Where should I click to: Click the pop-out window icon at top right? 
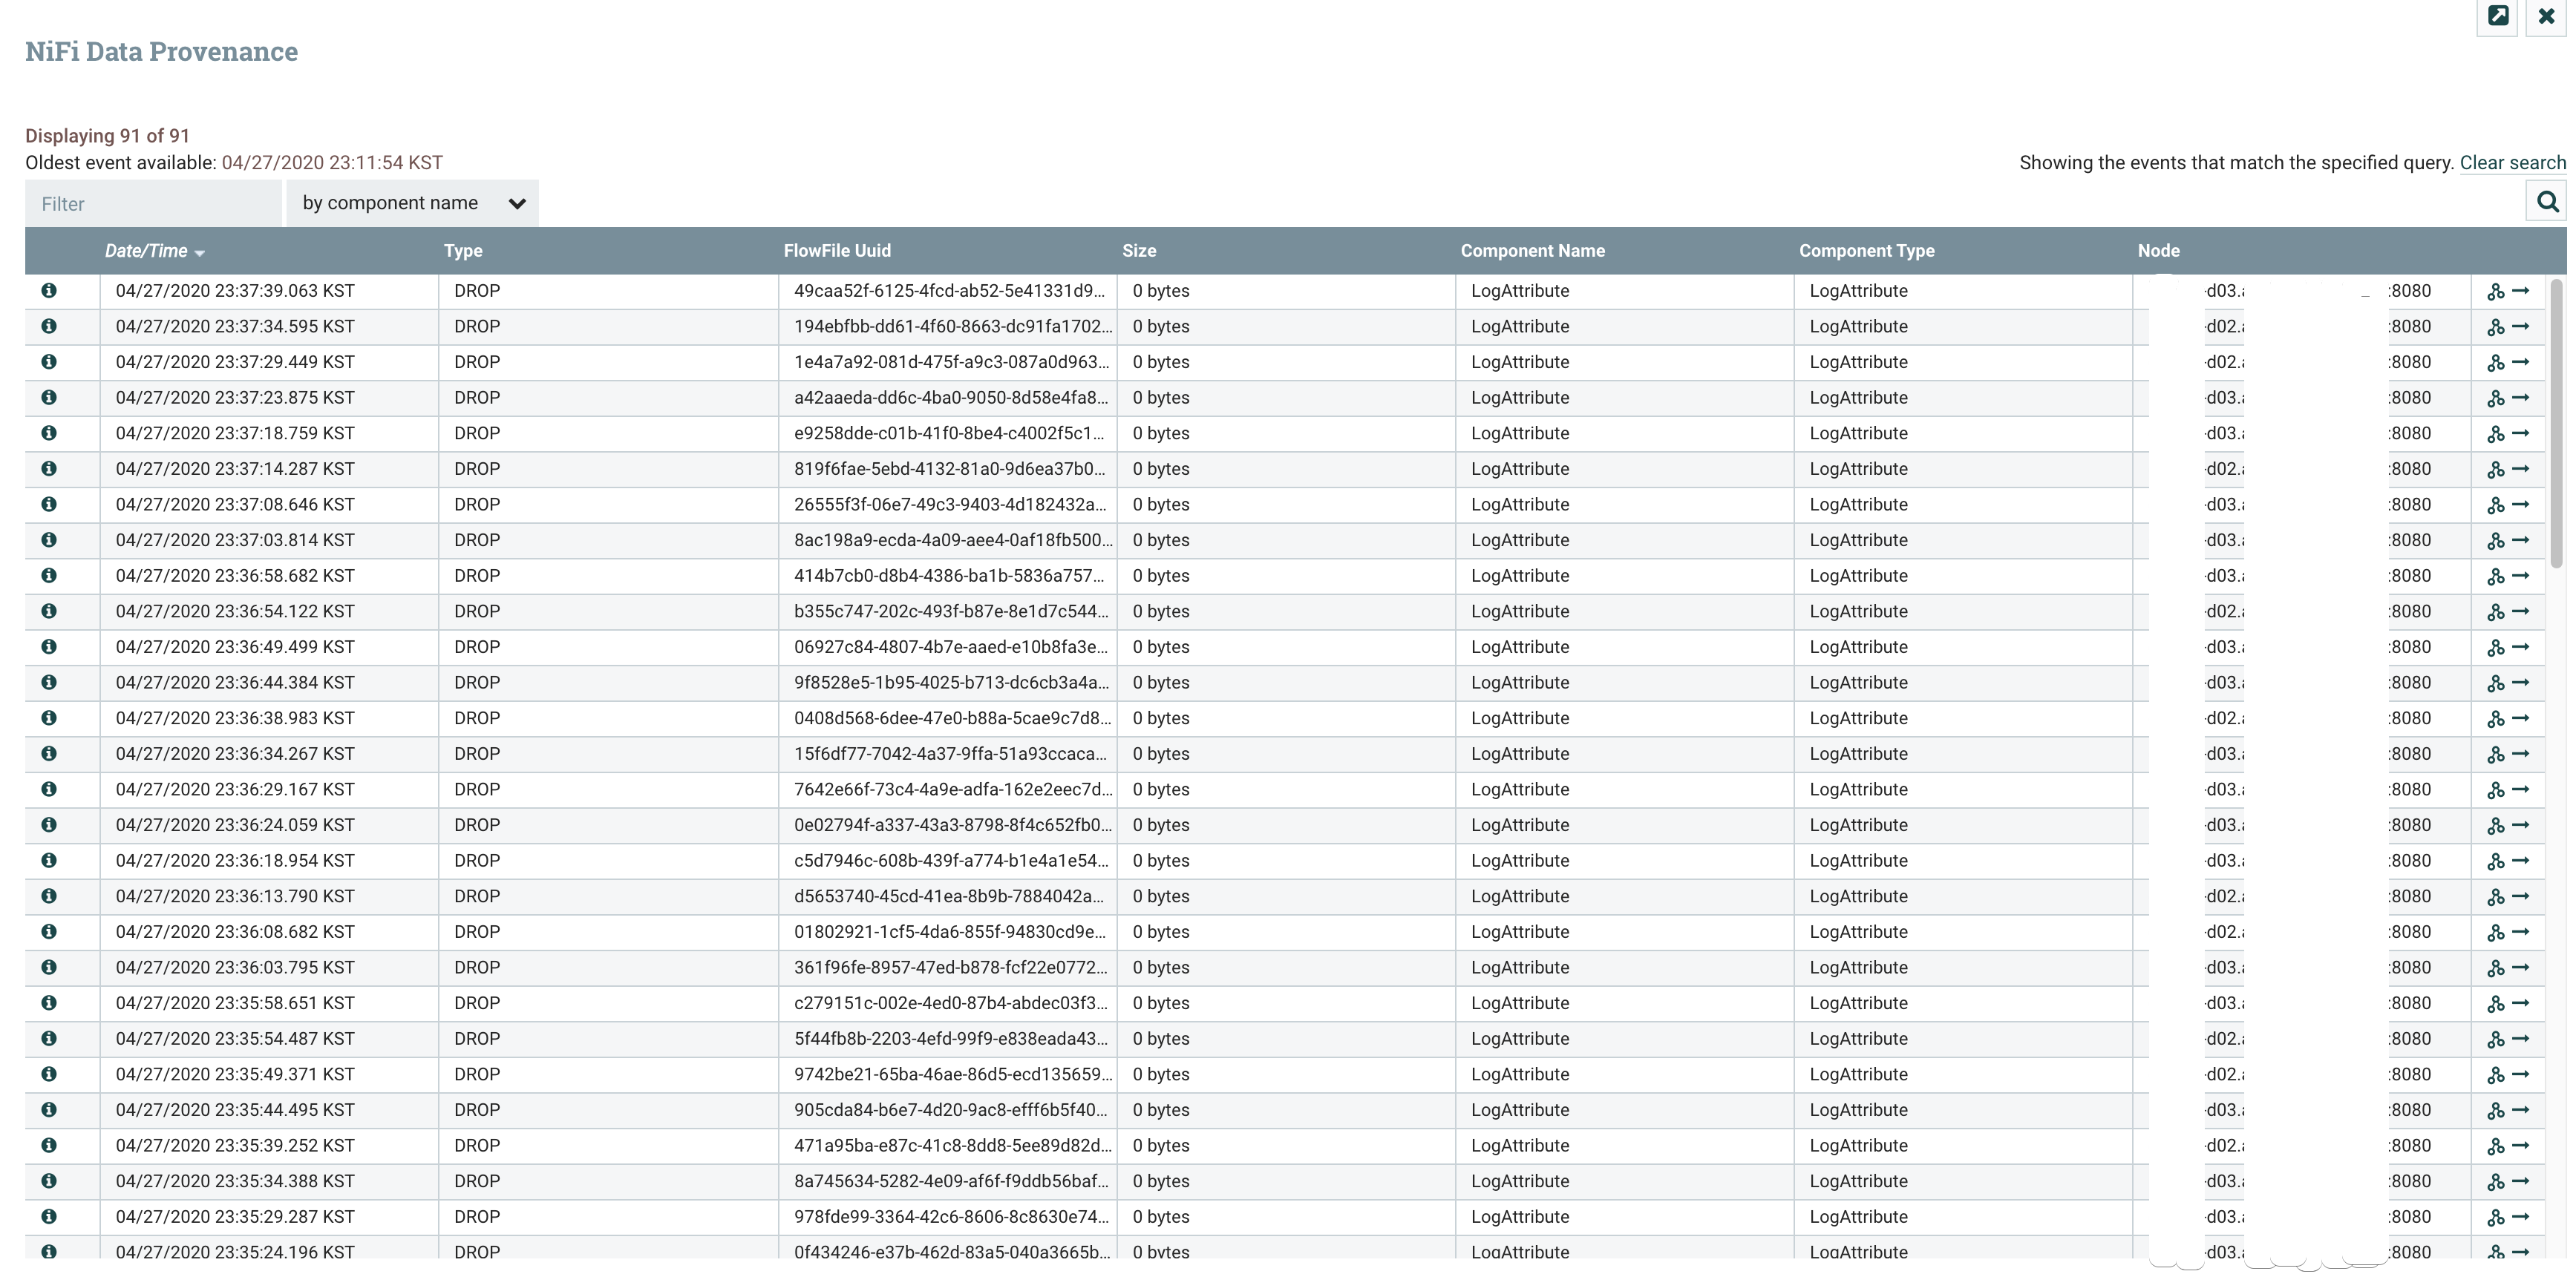tap(2497, 16)
